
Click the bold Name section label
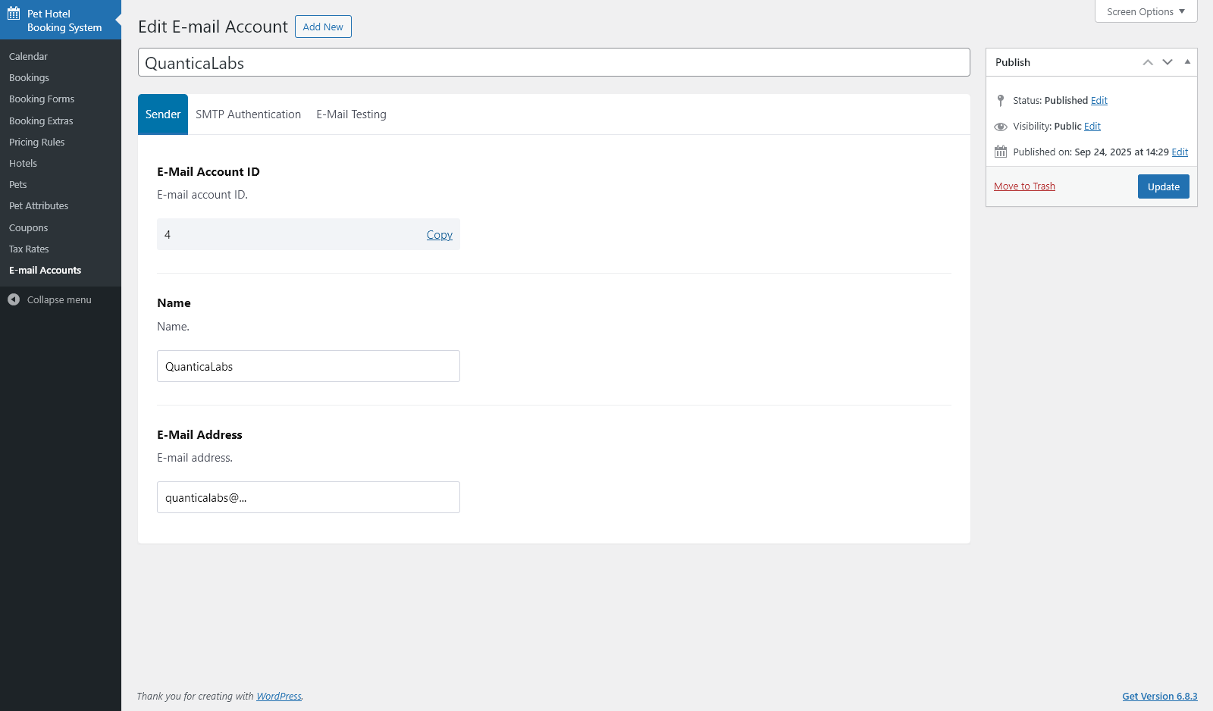[174, 303]
